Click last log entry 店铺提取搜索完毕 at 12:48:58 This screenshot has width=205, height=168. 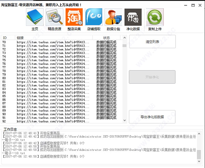[44, 156]
